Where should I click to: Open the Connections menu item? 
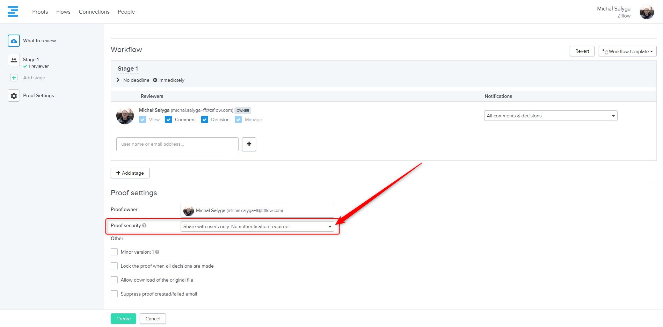pos(94,12)
